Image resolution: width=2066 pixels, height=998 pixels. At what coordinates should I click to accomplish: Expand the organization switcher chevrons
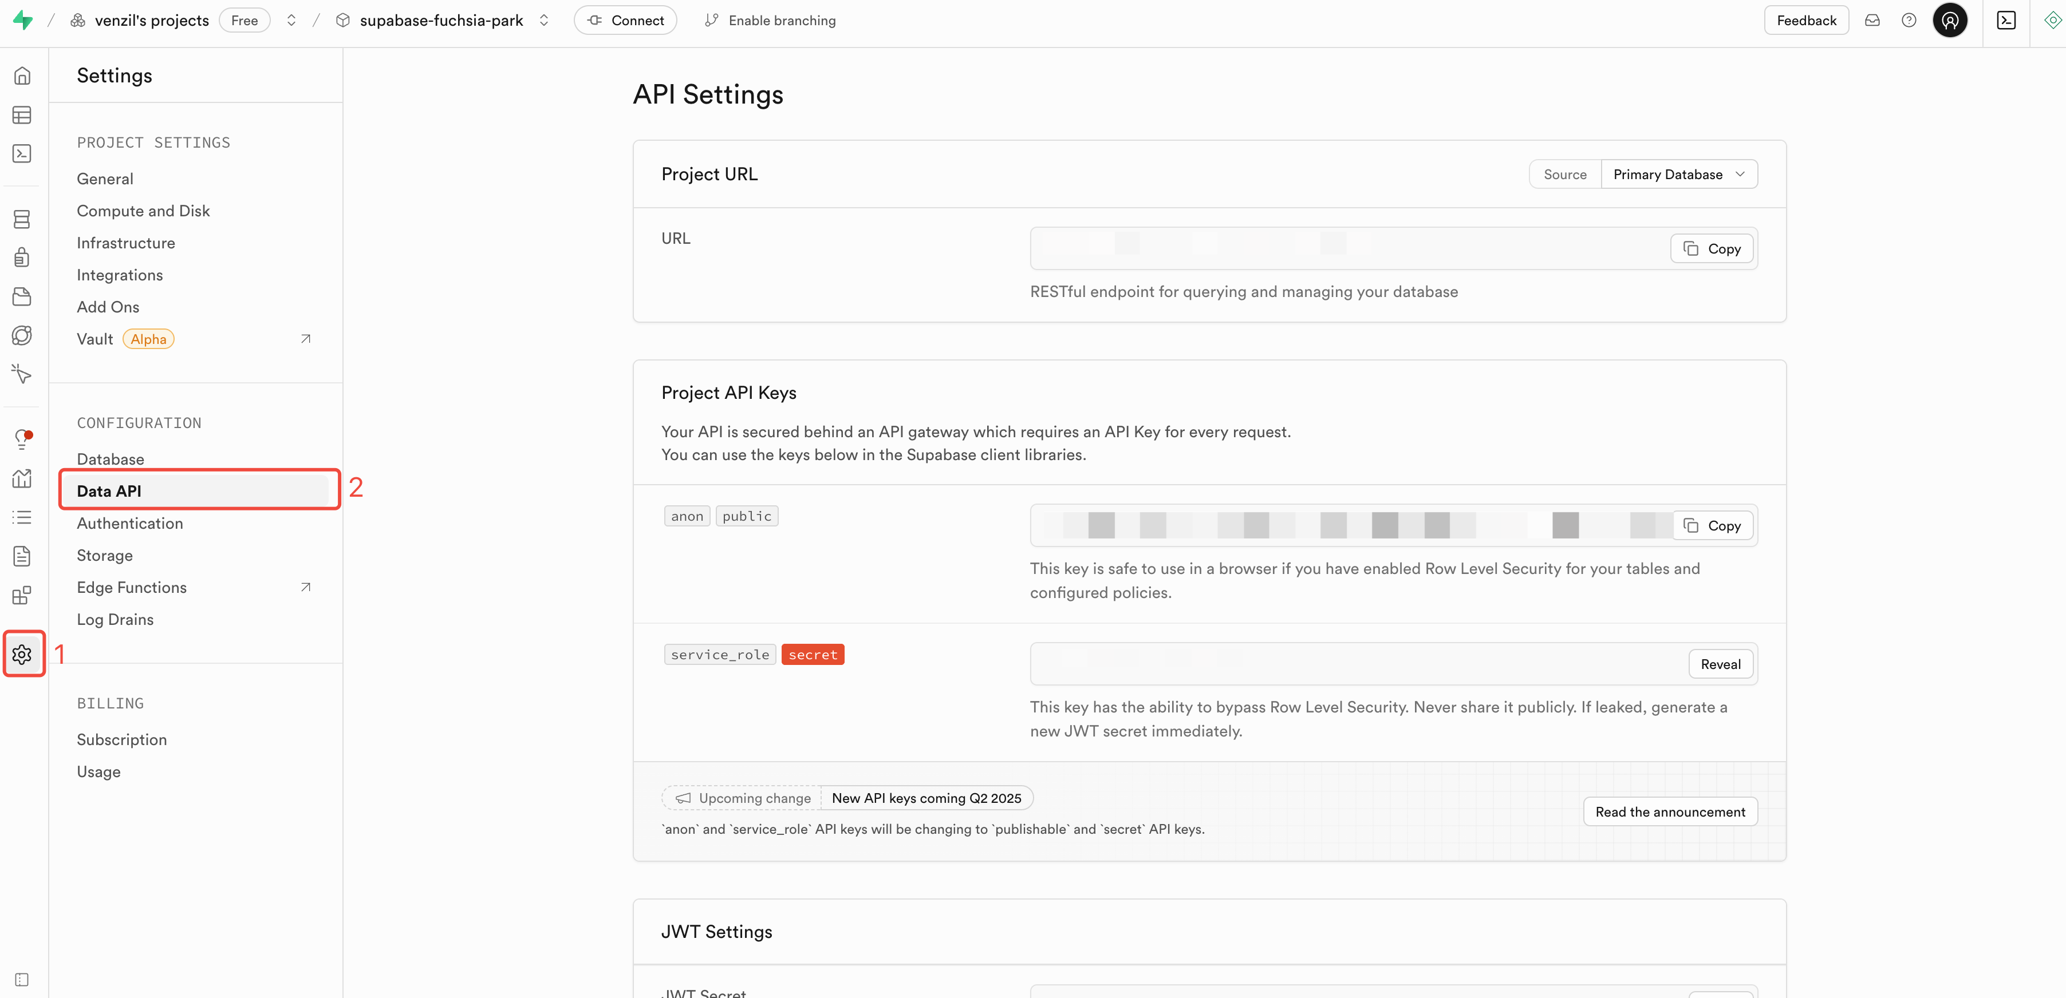[x=291, y=20]
